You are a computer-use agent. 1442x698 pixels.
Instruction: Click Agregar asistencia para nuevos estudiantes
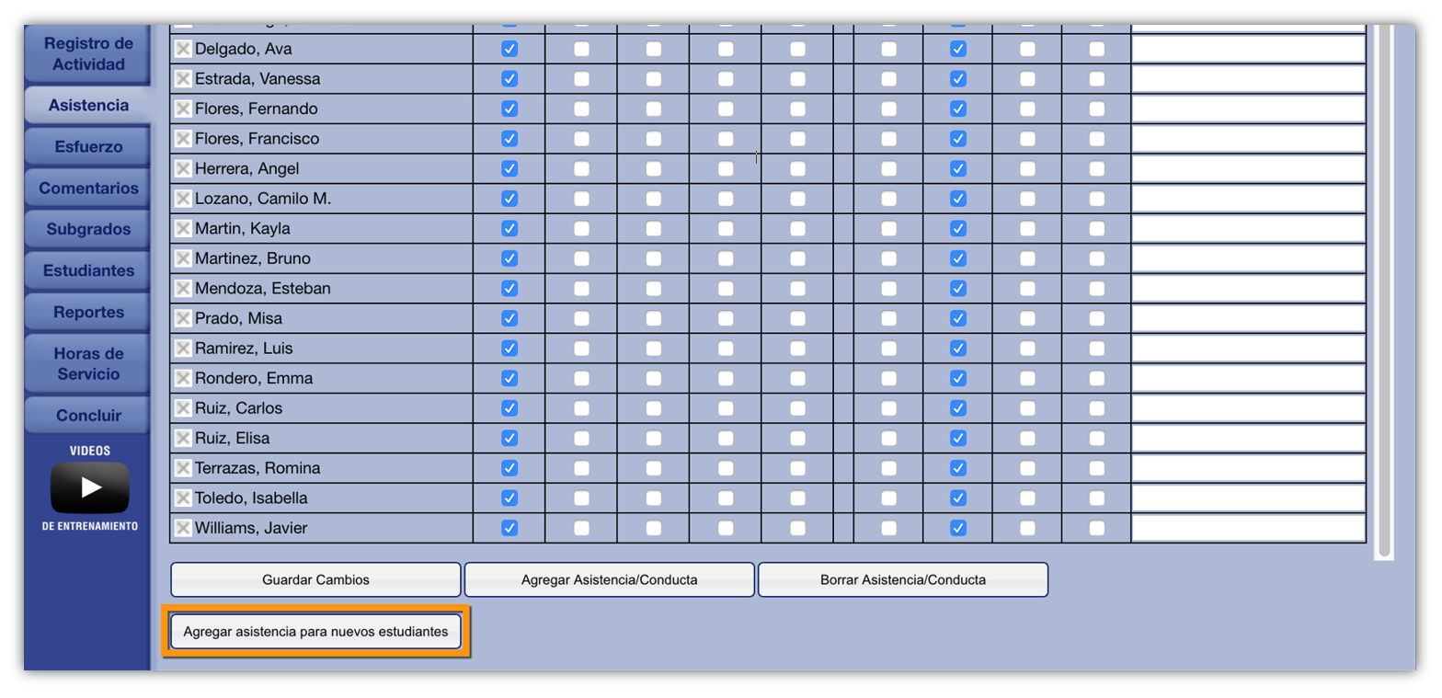tap(315, 632)
